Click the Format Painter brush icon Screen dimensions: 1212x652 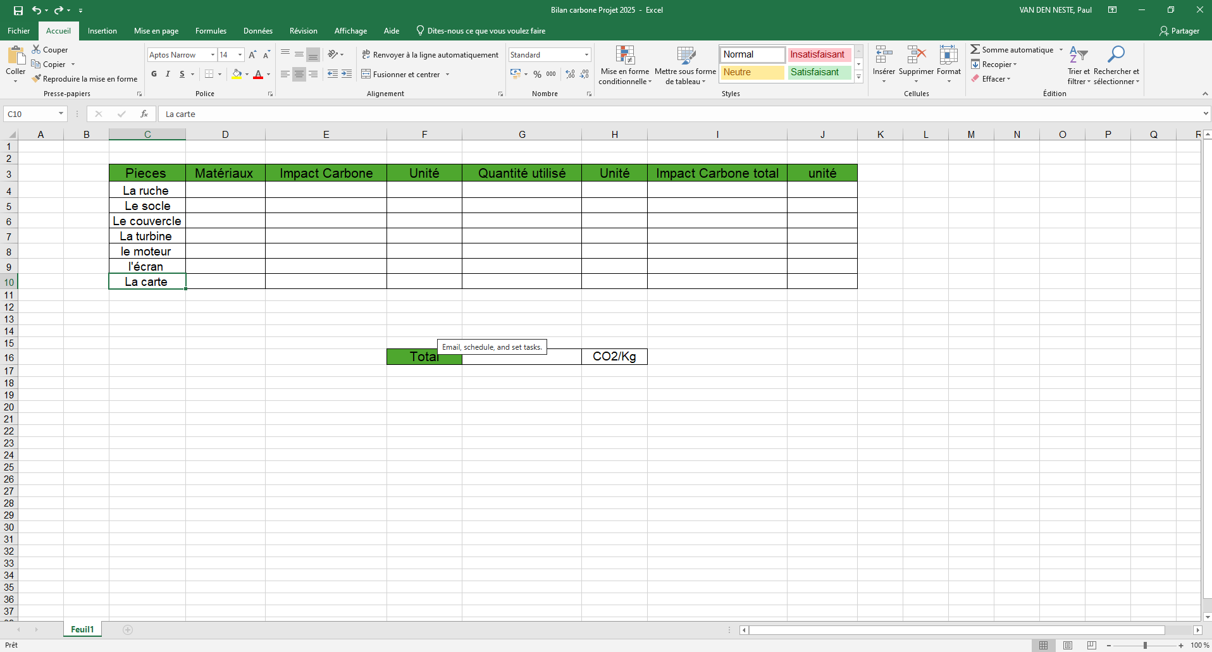37,79
